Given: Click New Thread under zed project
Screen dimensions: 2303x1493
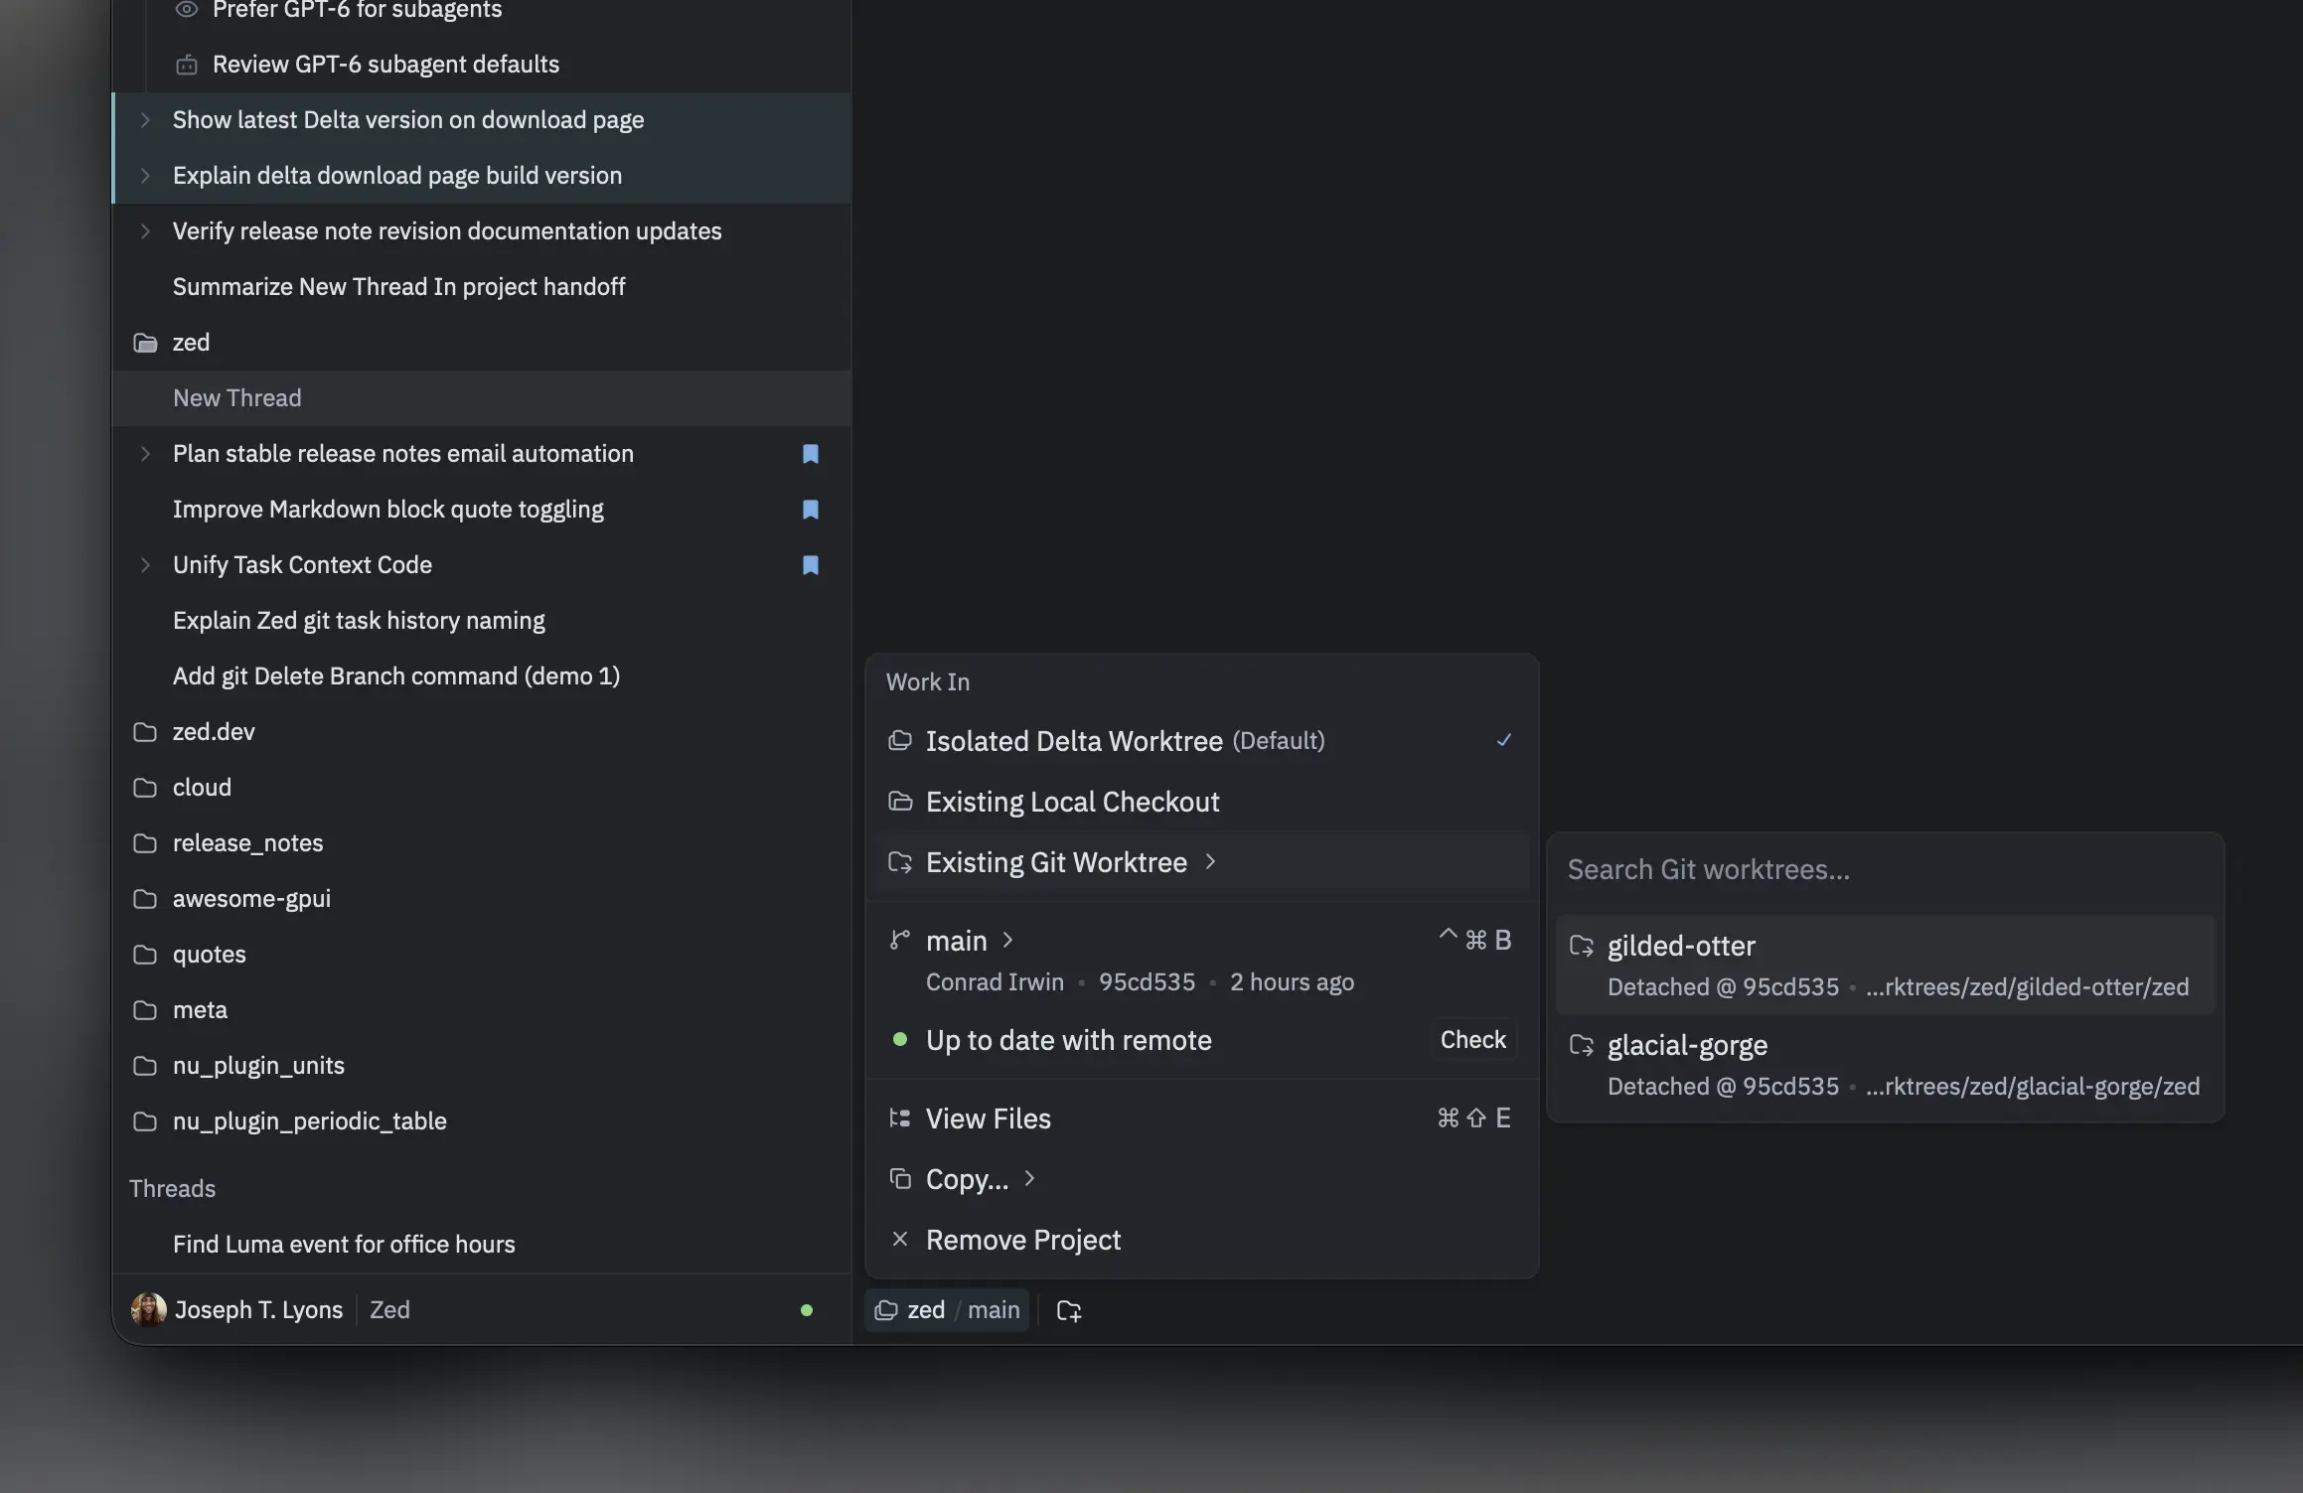Looking at the screenshot, I should click(482, 398).
